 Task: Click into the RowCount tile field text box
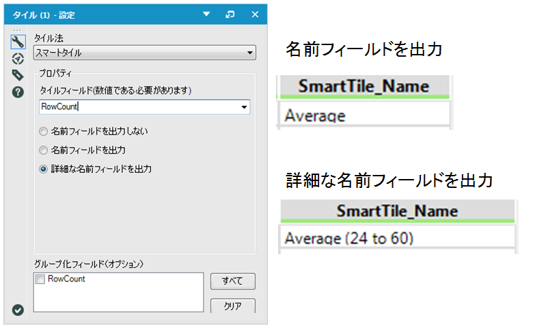(137, 107)
